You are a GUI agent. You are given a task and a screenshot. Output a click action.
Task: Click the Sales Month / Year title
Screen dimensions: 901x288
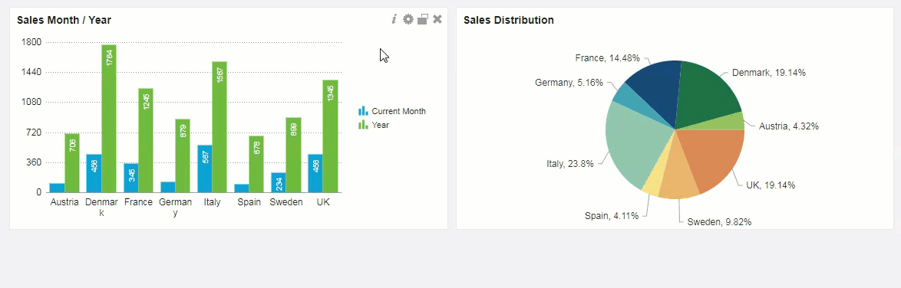pos(64,20)
